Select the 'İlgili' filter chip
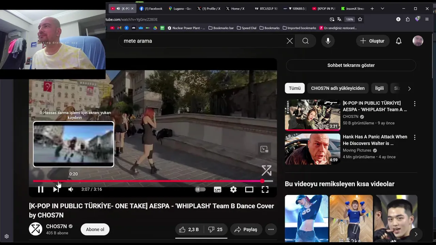The image size is (436, 245). click(x=379, y=88)
